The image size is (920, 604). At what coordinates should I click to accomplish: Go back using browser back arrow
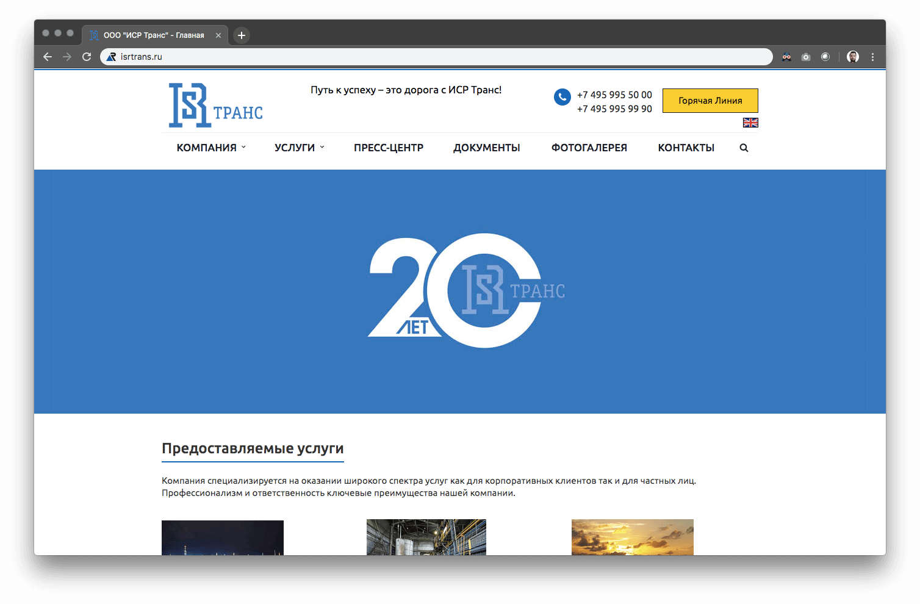click(48, 57)
